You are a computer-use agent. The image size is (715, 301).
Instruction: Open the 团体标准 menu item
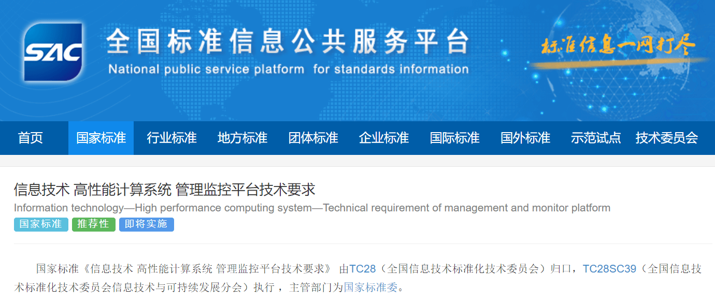click(313, 138)
